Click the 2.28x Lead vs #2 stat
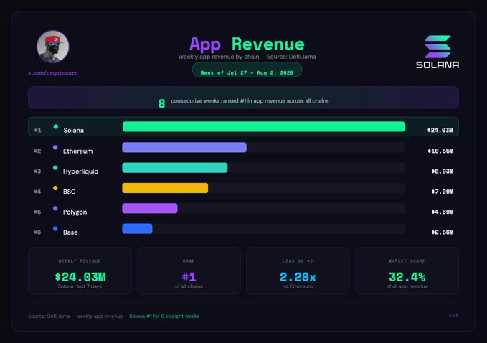The height and width of the screenshot is (343, 487). (x=298, y=277)
